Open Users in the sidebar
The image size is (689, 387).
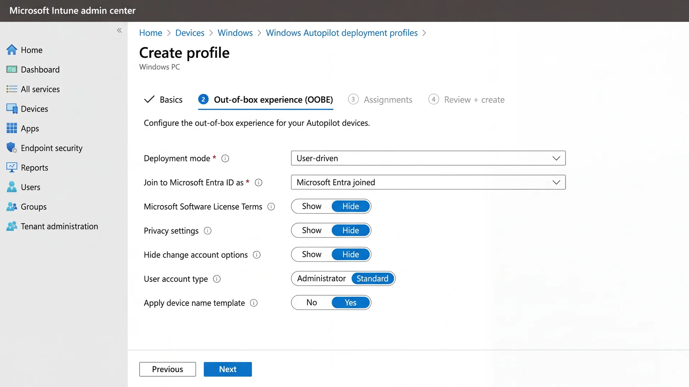31,187
